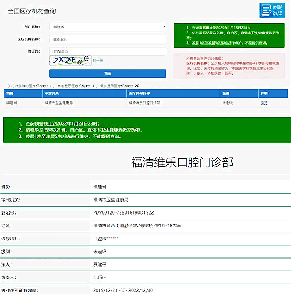Click table cell 福清维乐口腔门诊部
The height and width of the screenshot is (295, 291).
pyautogui.click(x=144, y=103)
